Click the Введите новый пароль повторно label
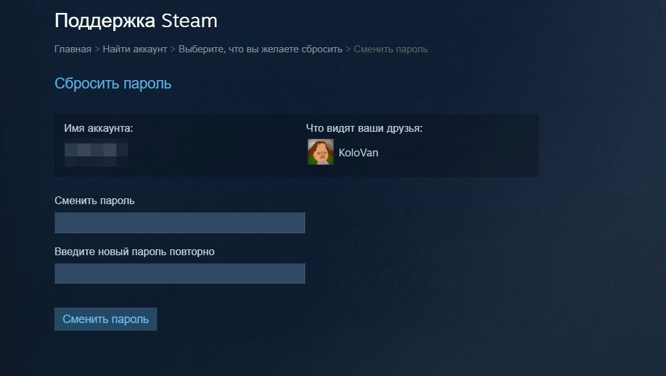666x376 pixels. tap(134, 252)
